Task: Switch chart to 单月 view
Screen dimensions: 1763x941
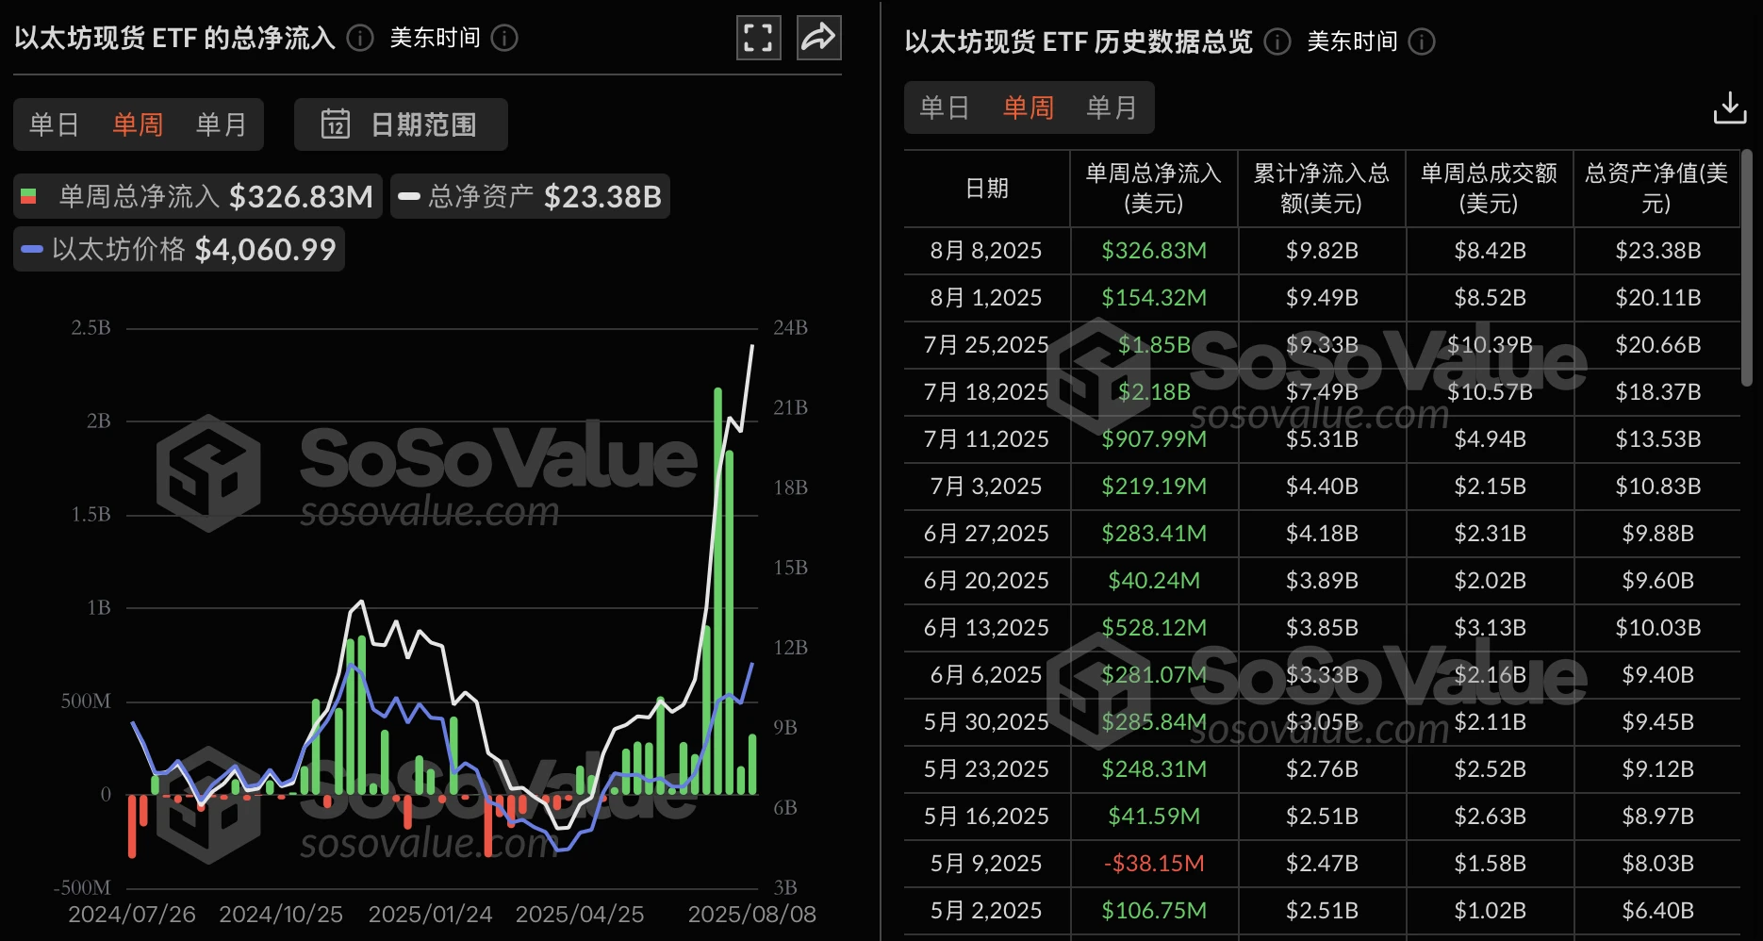Action: tap(221, 124)
